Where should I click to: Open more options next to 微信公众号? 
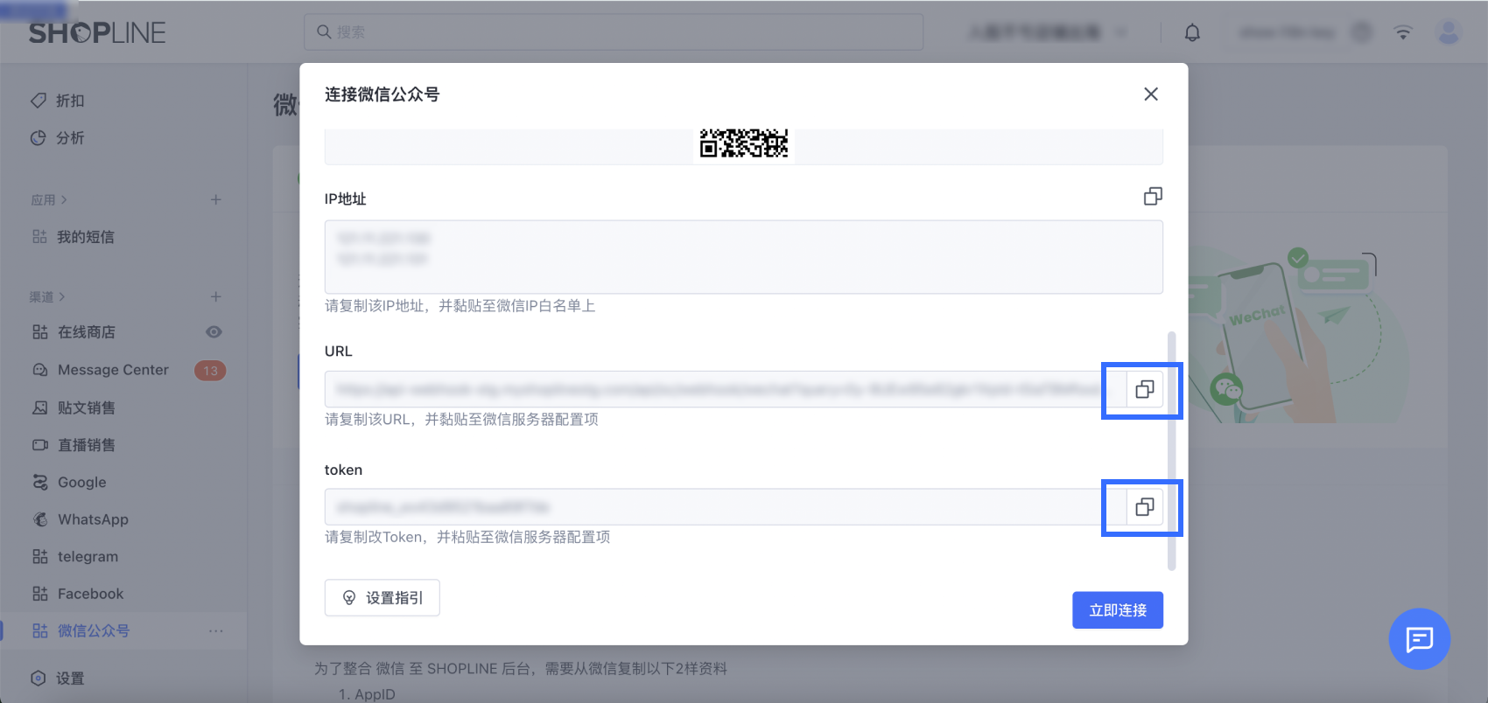215,631
